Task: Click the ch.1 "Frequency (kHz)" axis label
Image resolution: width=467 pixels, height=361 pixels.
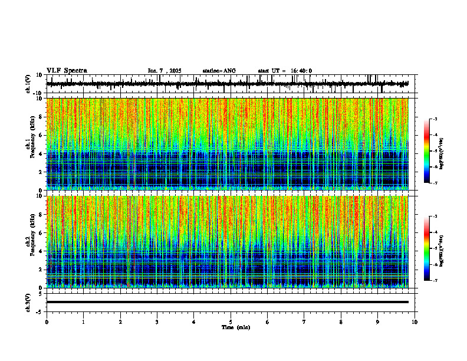Action: click(32, 137)
